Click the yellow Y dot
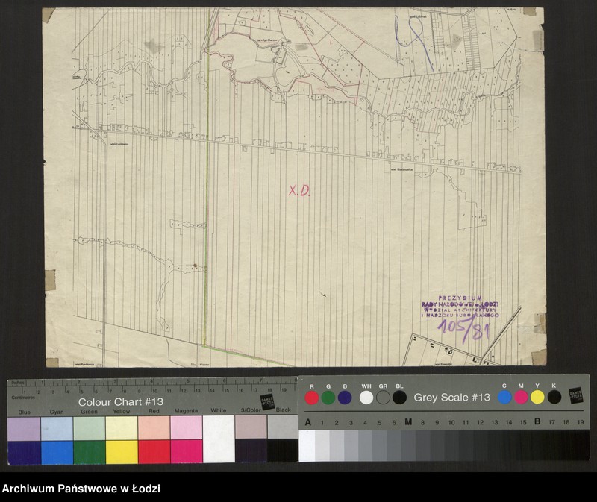The width and height of the screenshot is (597, 502). coord(537,397)
